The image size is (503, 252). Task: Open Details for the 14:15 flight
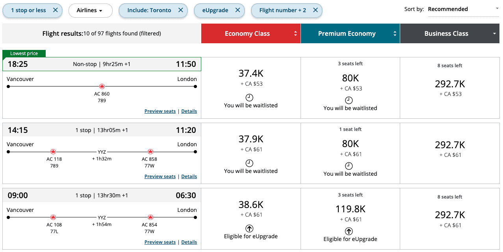click(189, 177)
